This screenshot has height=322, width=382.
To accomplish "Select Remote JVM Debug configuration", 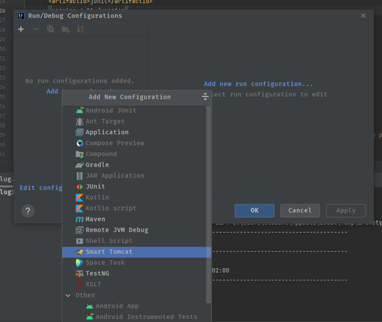I will click(x=137, y=230).
